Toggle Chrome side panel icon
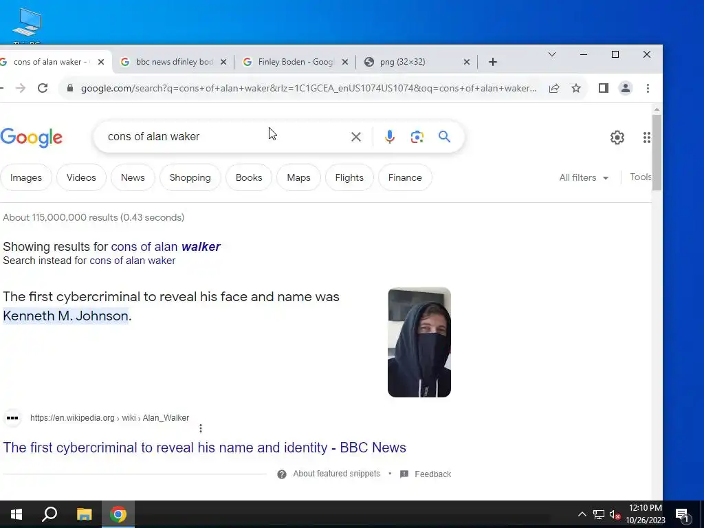This screenshot has width=704, height=528. pos(604,88)
